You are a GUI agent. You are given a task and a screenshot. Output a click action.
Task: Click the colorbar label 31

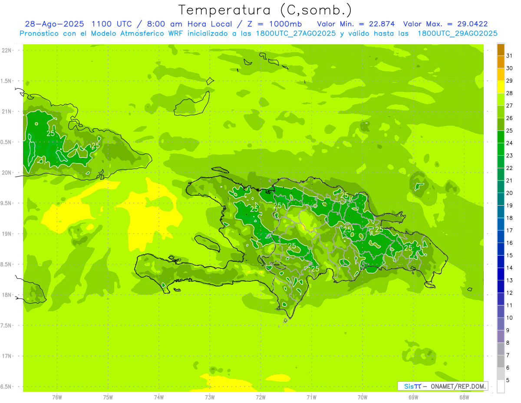(x=510, y=56)
